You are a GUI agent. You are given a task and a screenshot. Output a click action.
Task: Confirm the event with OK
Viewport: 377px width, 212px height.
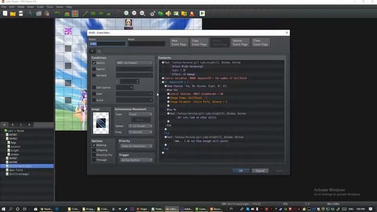[241, 171]
